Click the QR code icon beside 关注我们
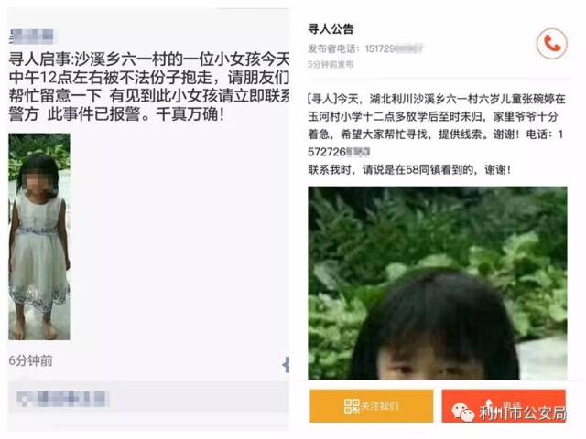This screenshot has height=439, width=586. click(352, 406)
